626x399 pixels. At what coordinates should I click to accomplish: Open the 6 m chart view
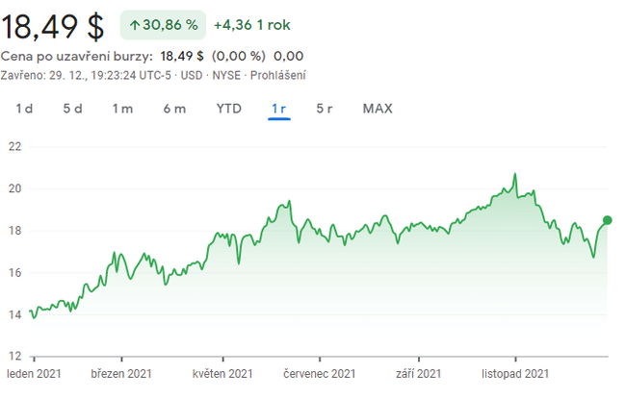pos(174,109)
